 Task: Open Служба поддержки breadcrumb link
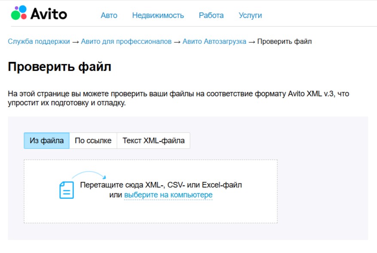(39, 41)
